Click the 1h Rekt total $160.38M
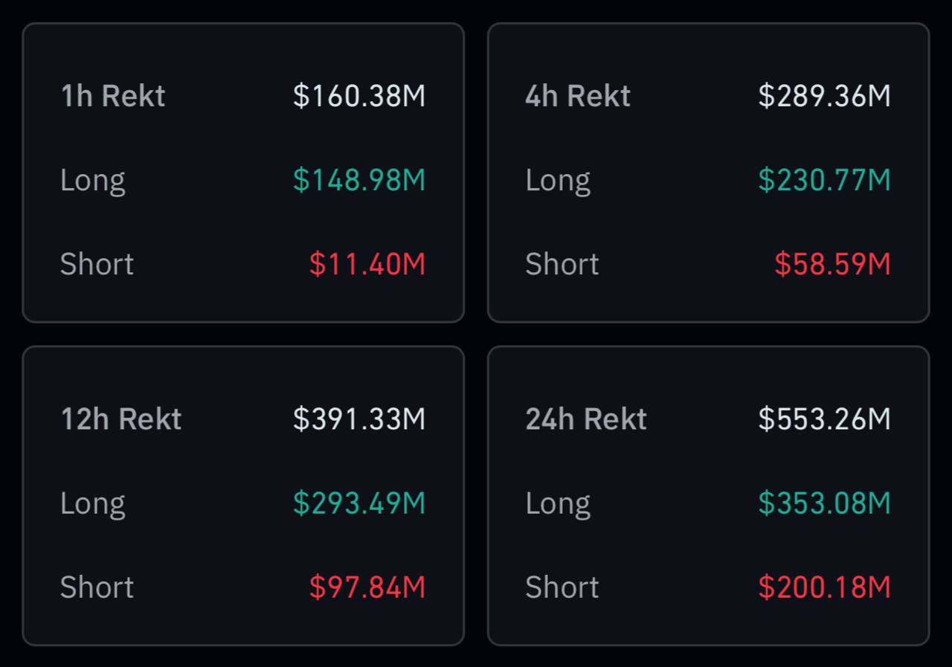 (359, 96)
